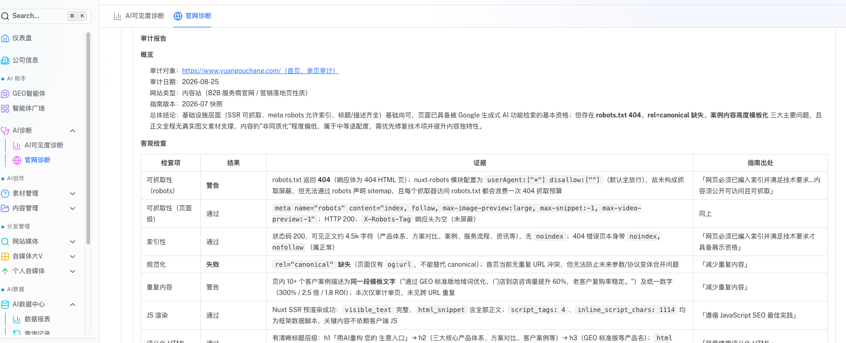The height and width of the screenshot is (343, 846).
Task: Click the 结果 column header
Action: click(233, 163)
